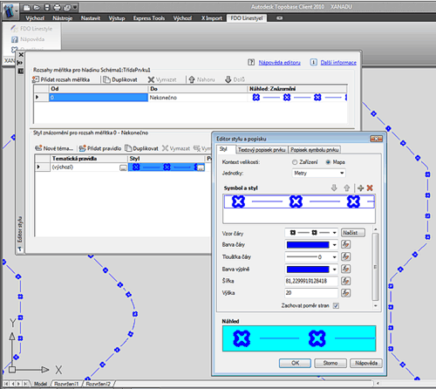This screenshot has width=436, height=389.
Task: Click the Save quick-access icon
Action: point(47,7)
